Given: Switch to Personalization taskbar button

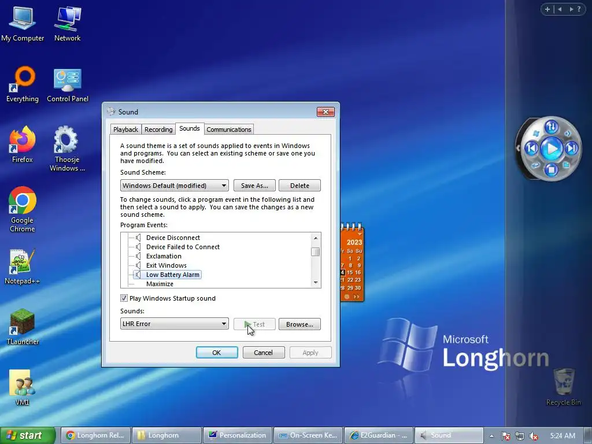Looking at the screenshot, I should click(x=238, y=435).
